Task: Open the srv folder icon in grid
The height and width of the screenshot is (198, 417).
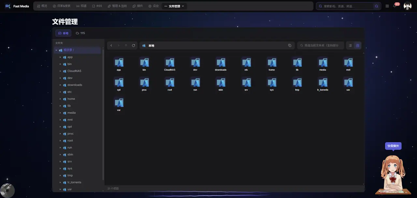Action: coord(246,82)
